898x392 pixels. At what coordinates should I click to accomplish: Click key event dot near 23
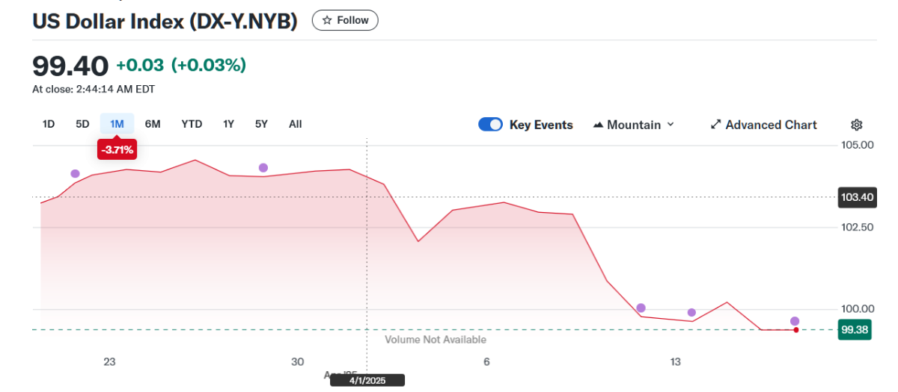(x=75, y=173)
